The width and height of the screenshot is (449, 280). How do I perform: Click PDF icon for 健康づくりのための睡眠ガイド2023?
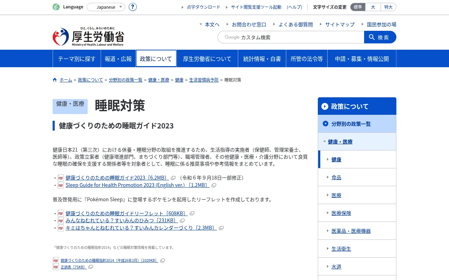pyautogui.click(x=61, y=178)
